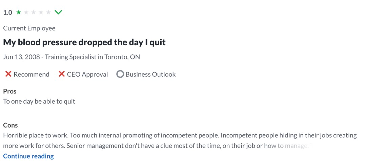This screenshot has width=366, height=161.
Task: Open review titled My blood pressure dropped
Action: pos(84,42)
